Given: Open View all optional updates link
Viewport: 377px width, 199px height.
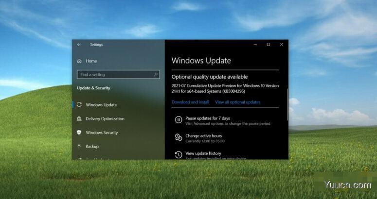Looking at the screenshot, I should (x=237, y=102).
